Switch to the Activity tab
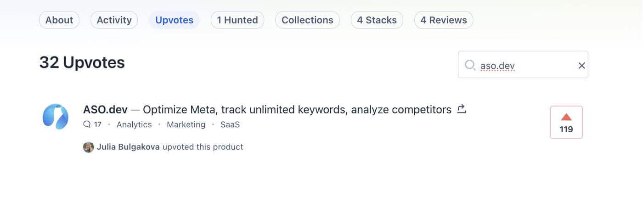Screen dimensions: 643x208 tap(114, 20)
